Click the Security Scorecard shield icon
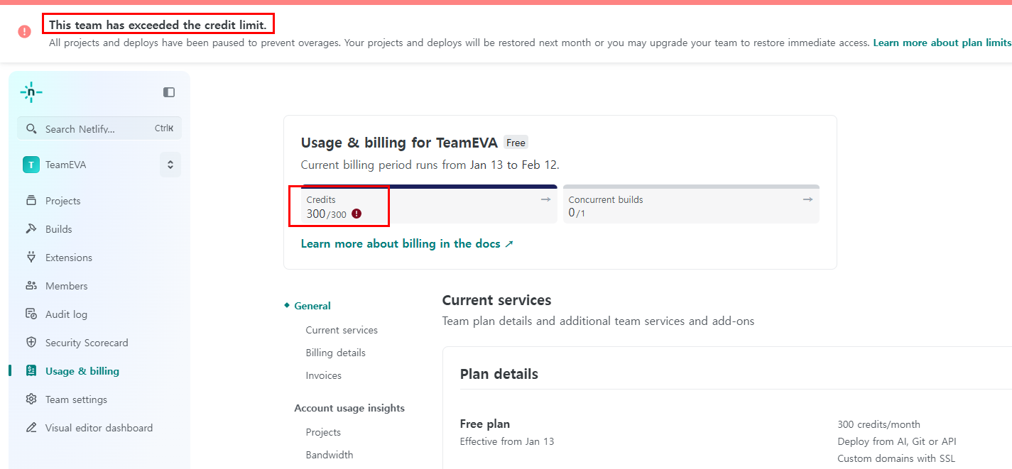Viewport: 1012px width, 469px height. click(31, 343)
